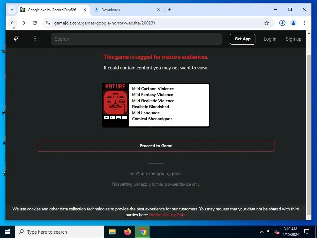
Task: Launch Firefox from the taskbar
Action: (x=127, y=232)
